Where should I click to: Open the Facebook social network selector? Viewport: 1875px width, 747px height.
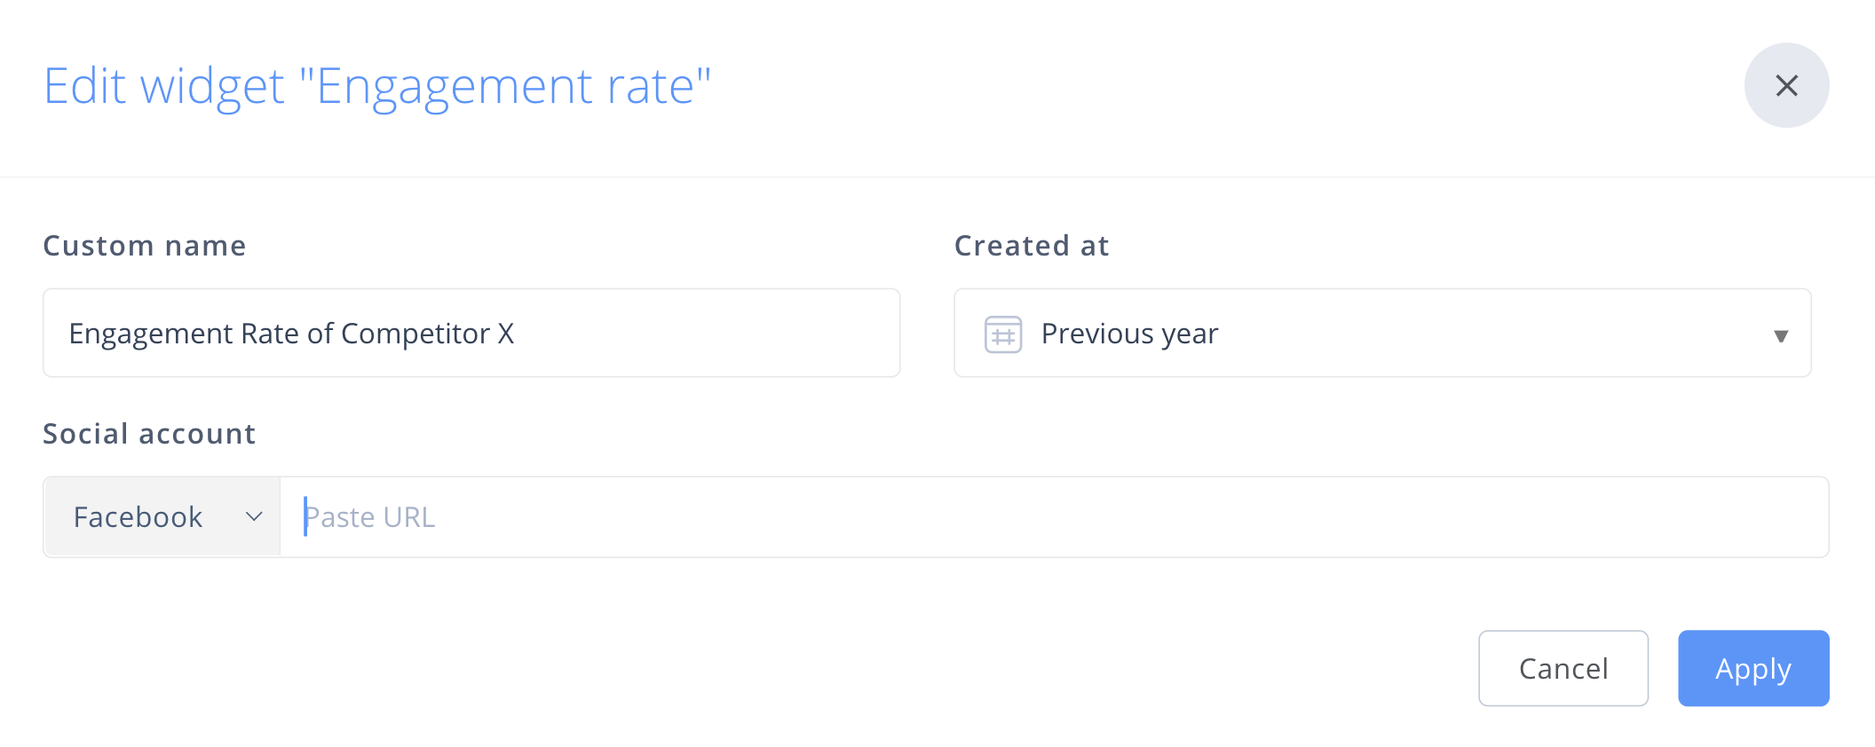162,516
